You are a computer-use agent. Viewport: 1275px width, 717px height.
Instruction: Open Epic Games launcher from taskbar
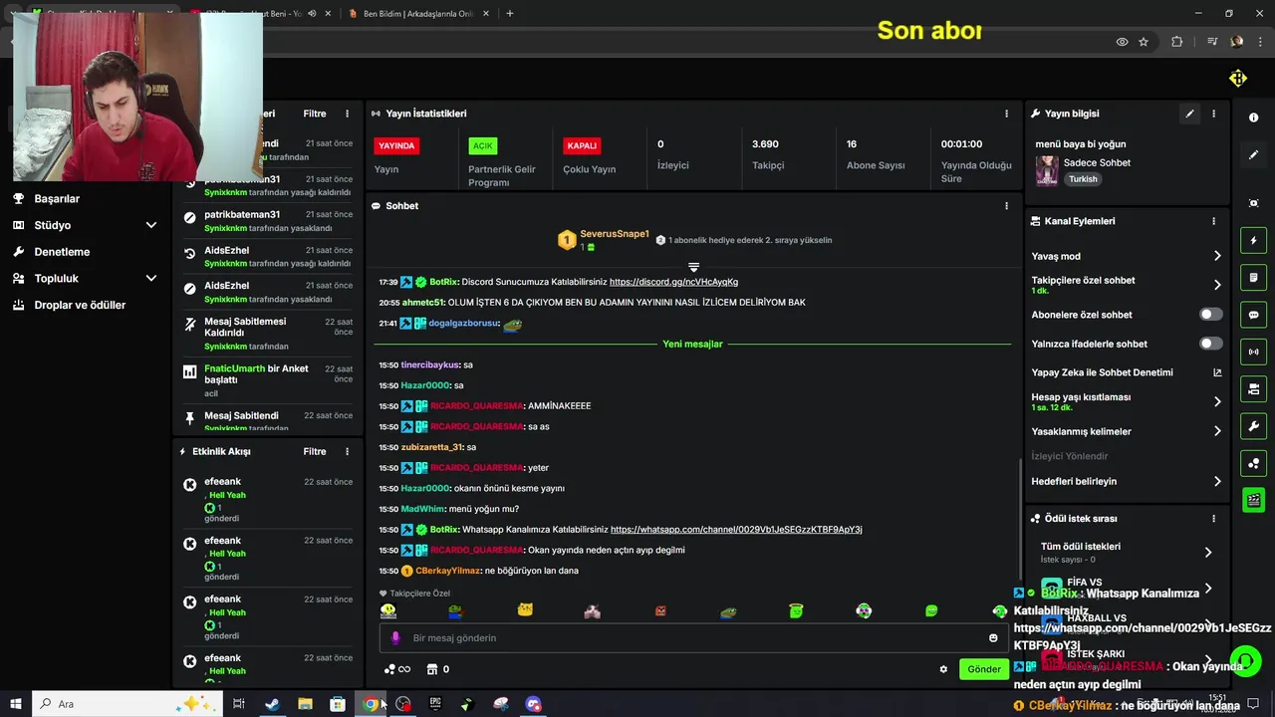pyautogui.click(x=435, y=704)
